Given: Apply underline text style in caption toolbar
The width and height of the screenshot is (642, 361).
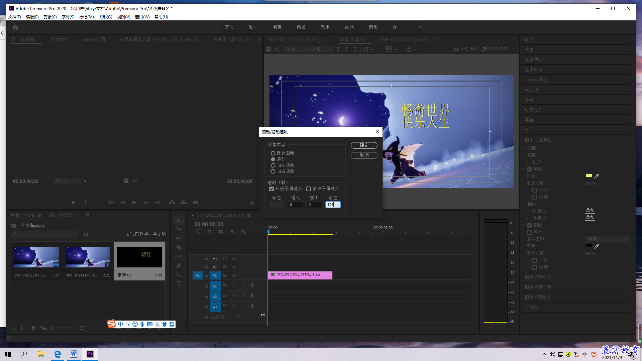Looking at the screenshot, I should click(355, 49).
